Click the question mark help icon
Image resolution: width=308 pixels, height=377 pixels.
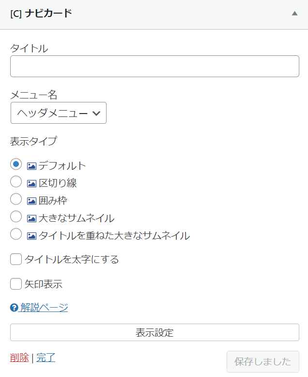click(x=14, y=308)
